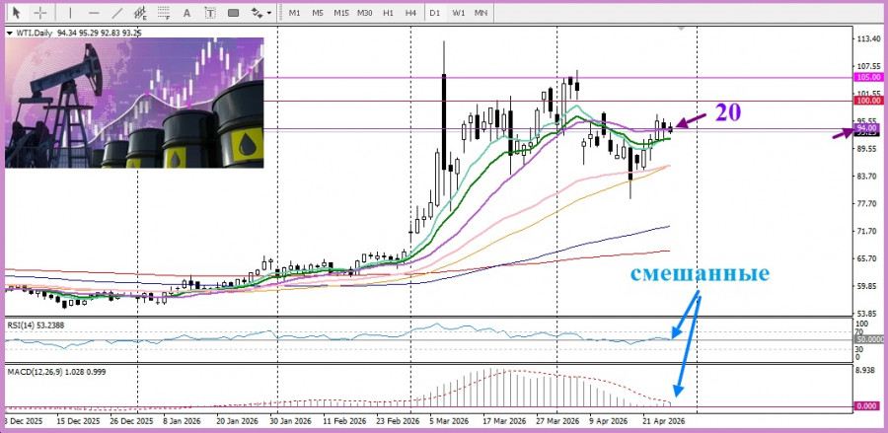
Task: Pick the Horizontal Line drawing tool
Action: (x=94, y=13)
